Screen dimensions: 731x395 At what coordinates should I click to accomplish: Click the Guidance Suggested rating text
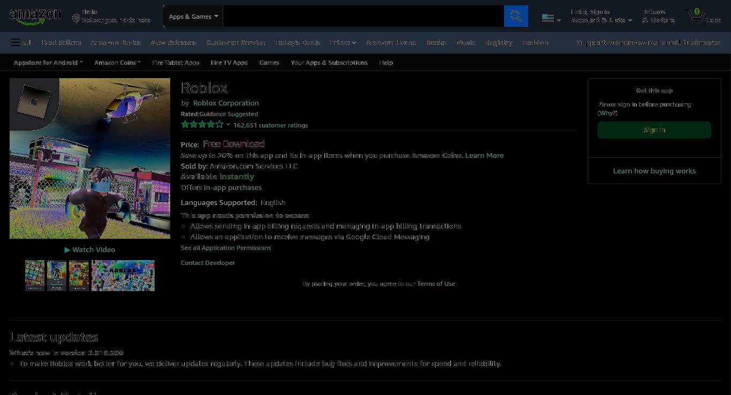coord(229,114)
